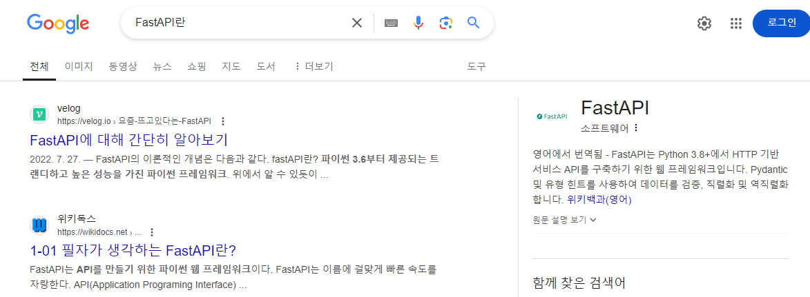Switch to the 동영상 tab

[x=123, y=67]
